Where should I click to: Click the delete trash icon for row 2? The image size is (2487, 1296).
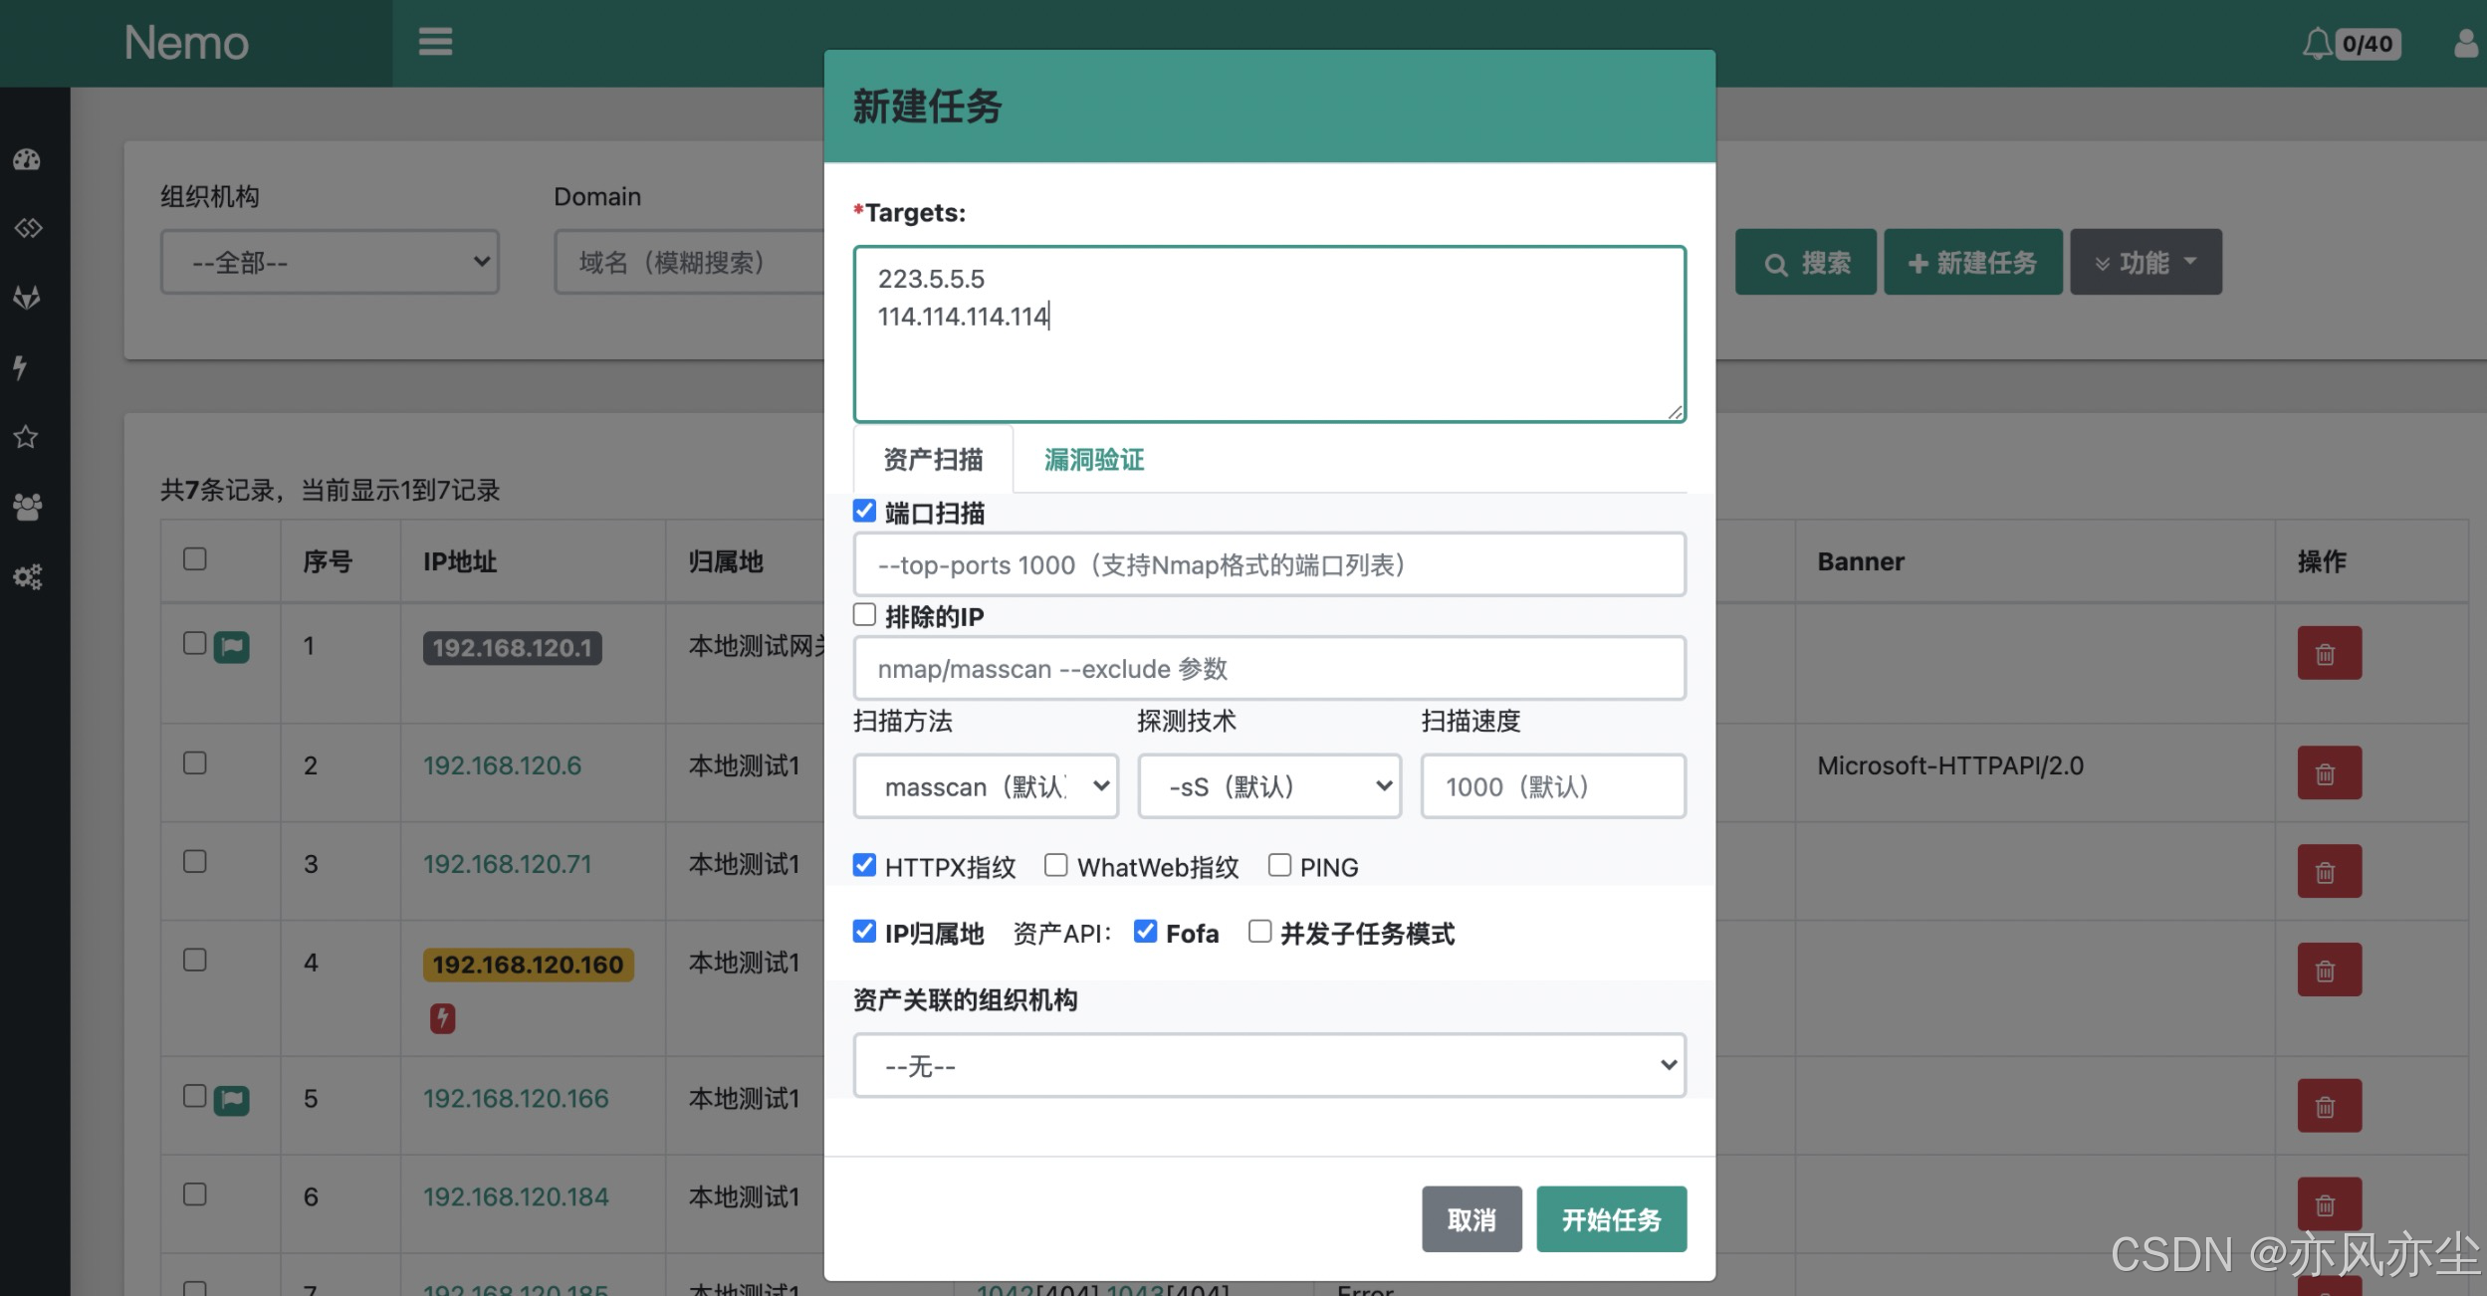pyautogui.click(x=2330, y=772)
